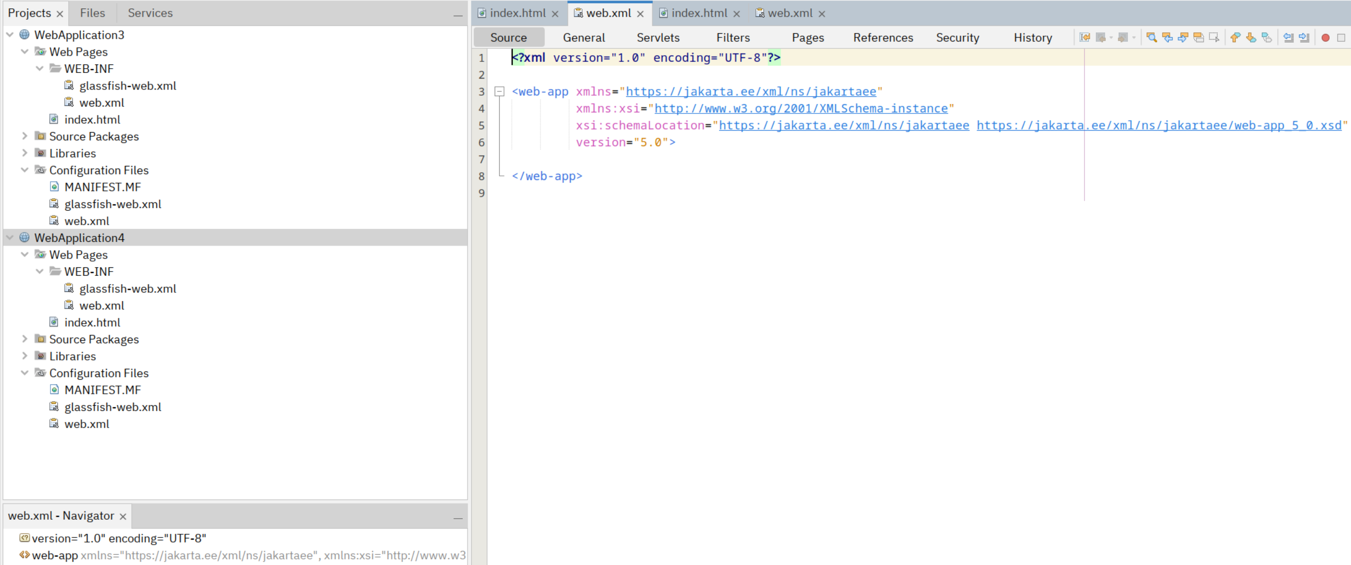Stop macro recording icon
The width and height of the screenshot is (1351, 565).
(1343, 37)
